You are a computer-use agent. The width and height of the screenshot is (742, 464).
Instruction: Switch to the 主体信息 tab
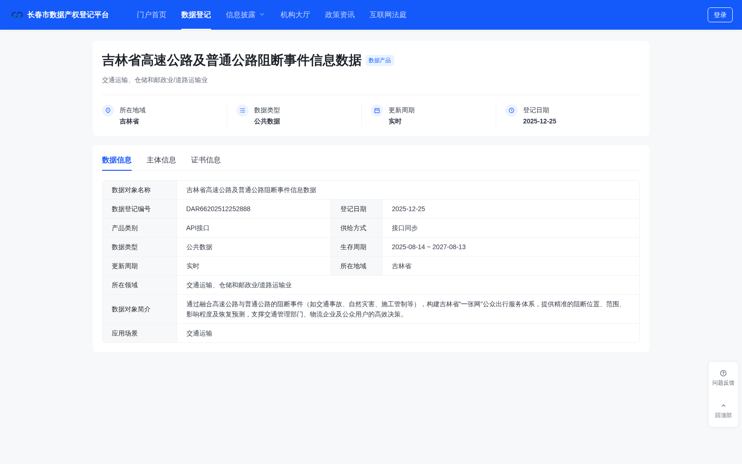(x=161, y=160)
